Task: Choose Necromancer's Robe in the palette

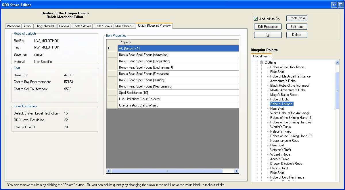Action: [284, 141]
